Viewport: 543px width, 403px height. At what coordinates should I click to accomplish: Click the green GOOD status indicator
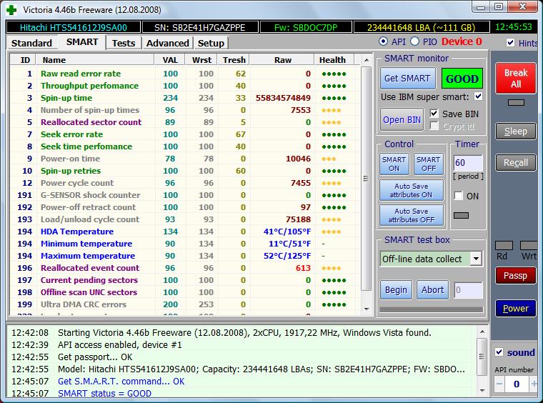462,79
